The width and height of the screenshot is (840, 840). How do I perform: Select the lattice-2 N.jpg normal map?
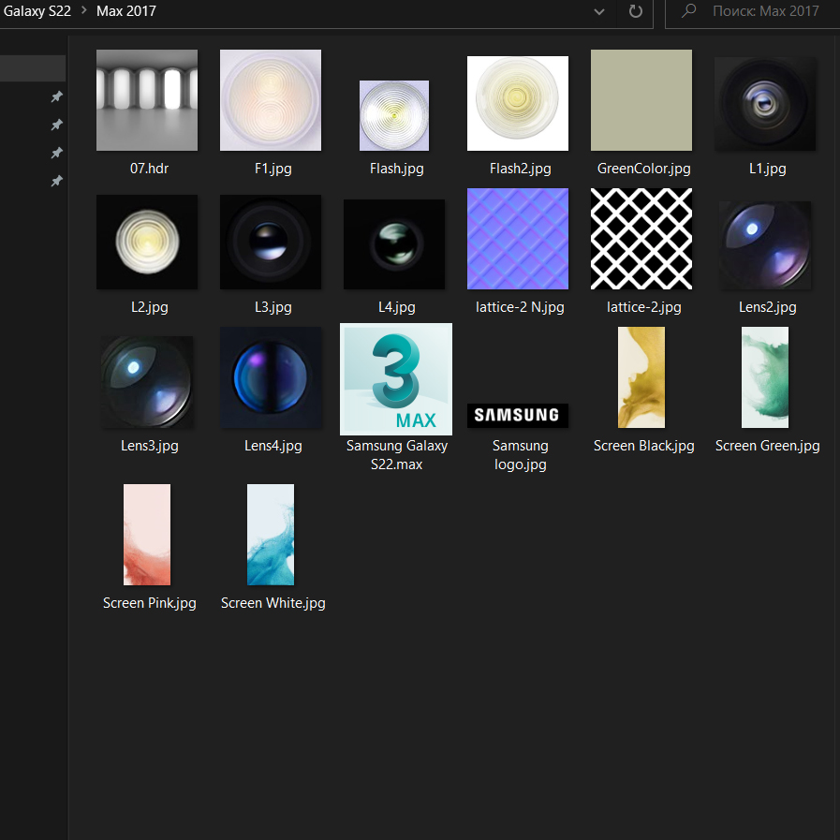pyautogui.click(x=518, y=239)
